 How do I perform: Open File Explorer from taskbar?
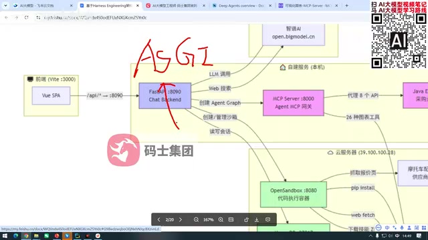(36, 235)
